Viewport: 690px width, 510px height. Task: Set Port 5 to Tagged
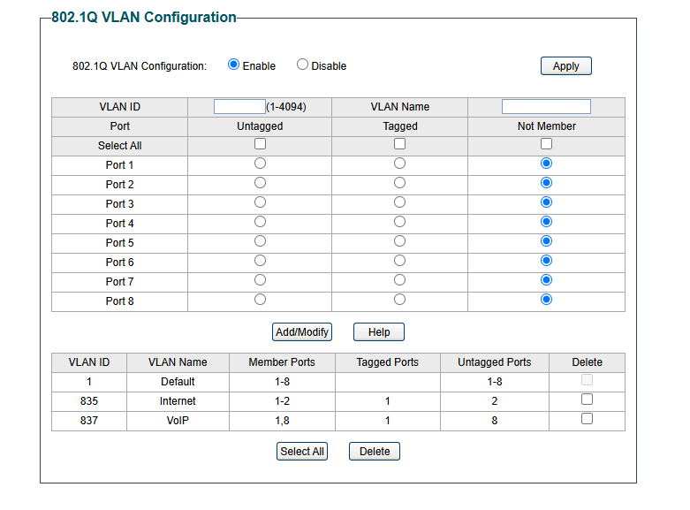[x=399, y=241]
